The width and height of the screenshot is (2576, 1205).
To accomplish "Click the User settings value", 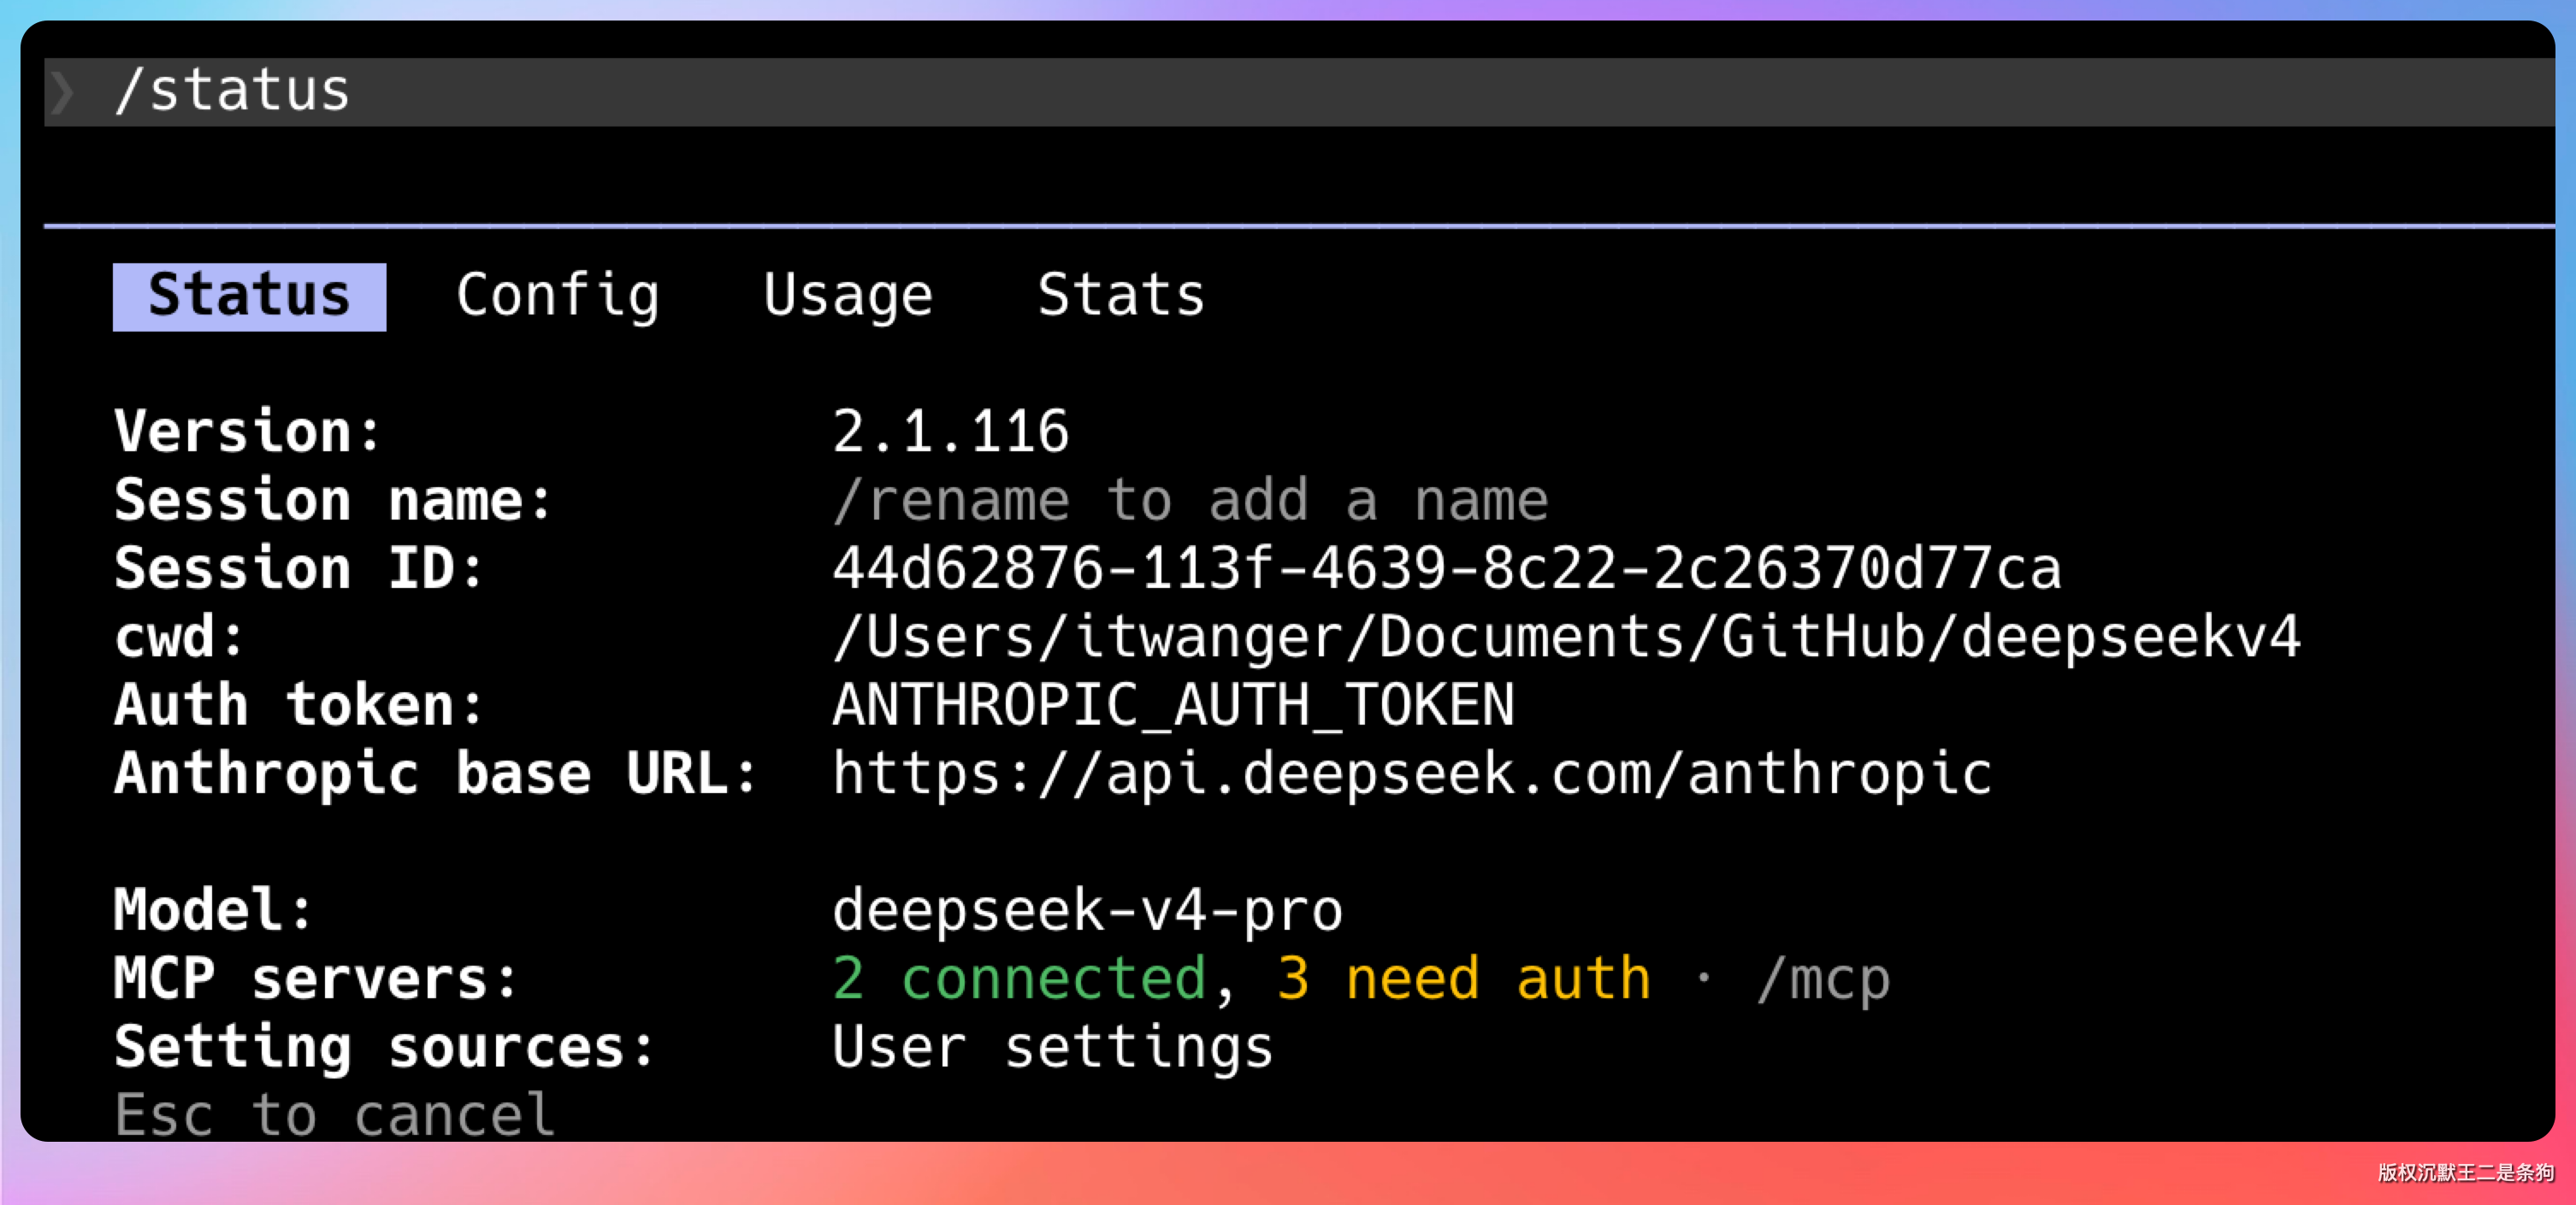I will pyautogui.click(x=1053, y=1047).
